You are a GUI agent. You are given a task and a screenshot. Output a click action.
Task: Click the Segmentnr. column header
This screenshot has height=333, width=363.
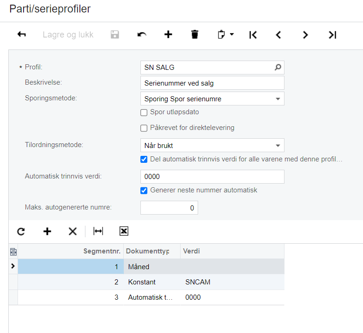pyautogui.click(x=71, y=252)
